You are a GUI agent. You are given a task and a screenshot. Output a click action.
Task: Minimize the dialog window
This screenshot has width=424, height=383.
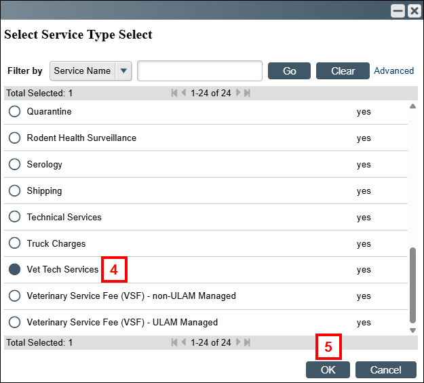398,11
